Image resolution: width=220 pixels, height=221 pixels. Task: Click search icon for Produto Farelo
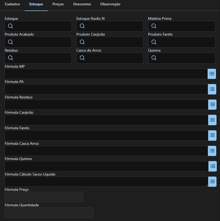[154, 42]
